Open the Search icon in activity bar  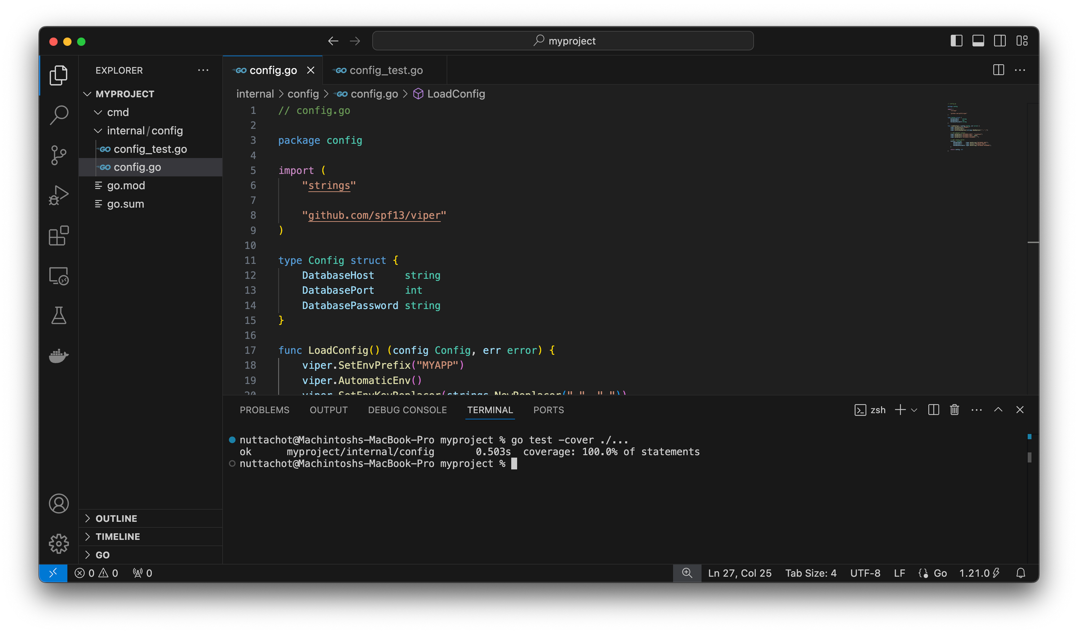58,115
